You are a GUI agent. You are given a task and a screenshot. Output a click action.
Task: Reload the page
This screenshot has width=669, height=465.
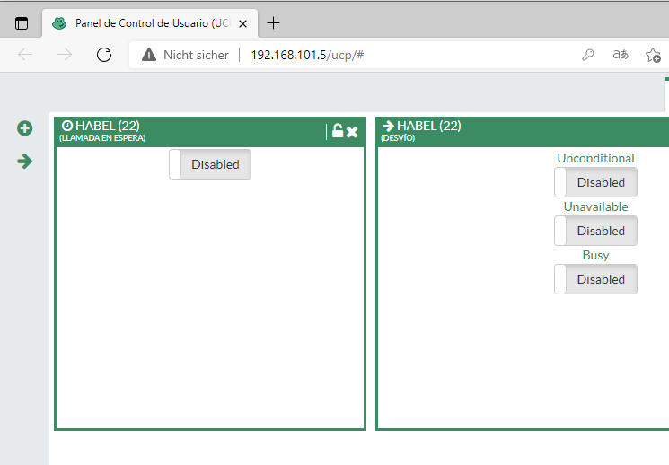104,55
